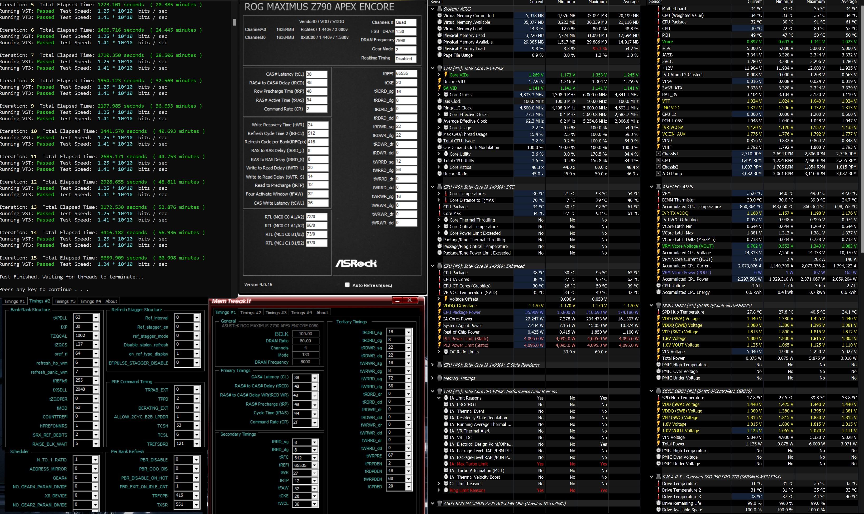Open the Command Rate (CR) 2T dropdown

(314, 422)
